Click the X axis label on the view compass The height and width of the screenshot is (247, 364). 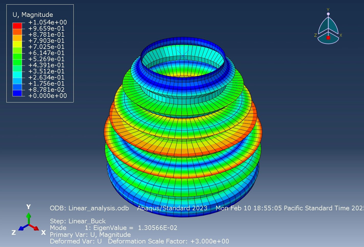(341, 35)
